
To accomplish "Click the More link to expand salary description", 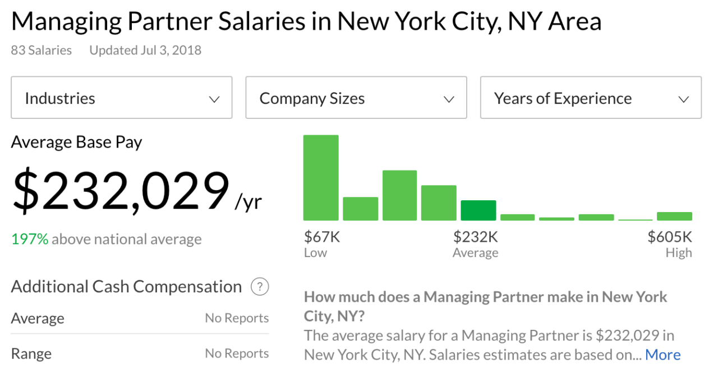I will point(662,354).
